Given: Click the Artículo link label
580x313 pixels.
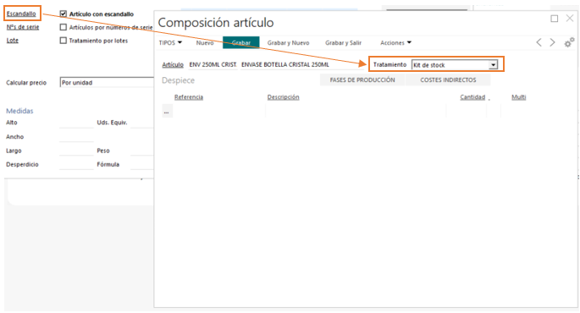Looking at the screenshot, I should coord(173,64).
